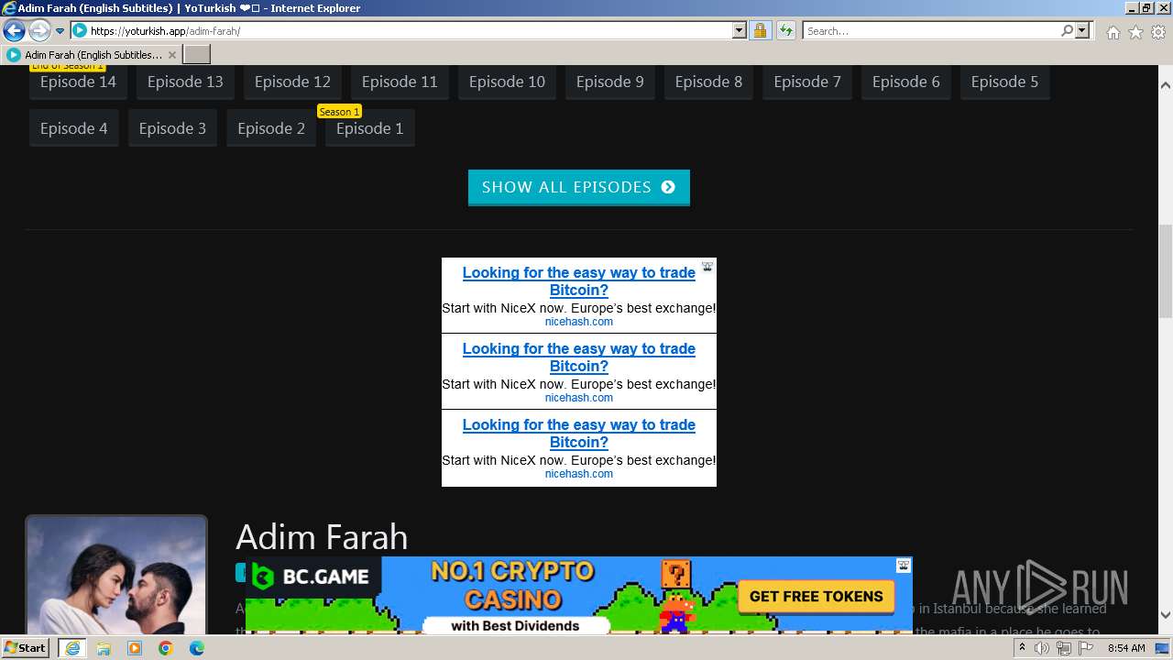
Task: Click the Search input box
Action: (930, 31)
